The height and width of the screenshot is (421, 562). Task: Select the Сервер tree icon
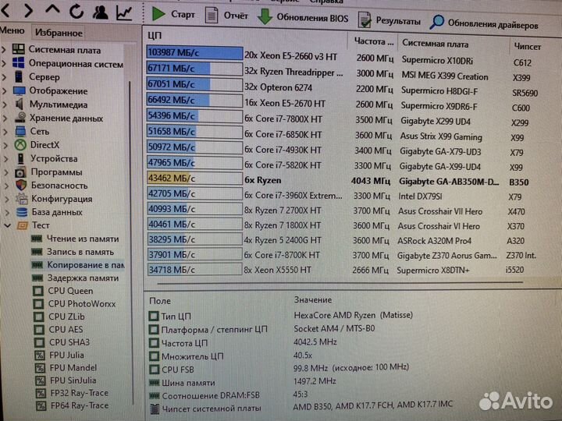(x=18, y=76)
